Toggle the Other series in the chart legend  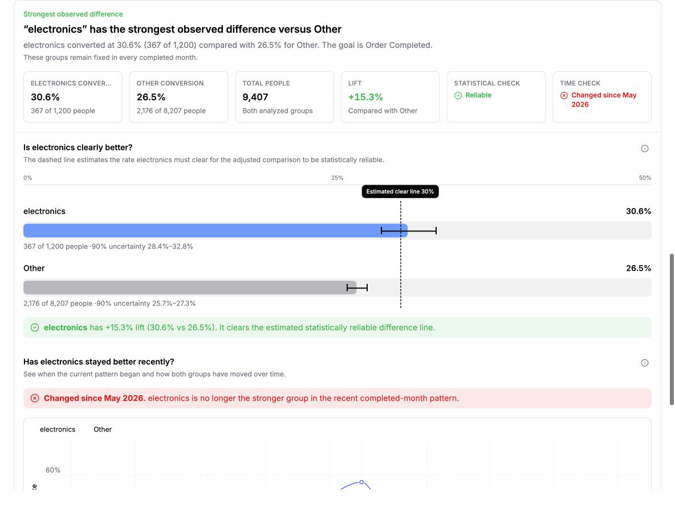point(103,430)
